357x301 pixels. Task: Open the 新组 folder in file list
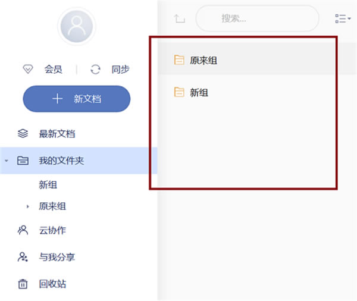click(199, 92)
